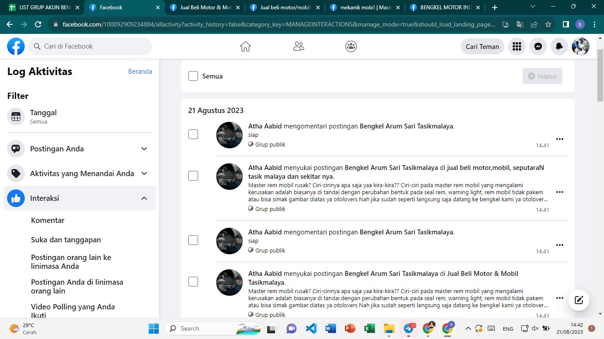Image resolution: width=604 pixels, height=339 pixels.
Task: Bookmark this page with the star icon
Action: (548, 25)
